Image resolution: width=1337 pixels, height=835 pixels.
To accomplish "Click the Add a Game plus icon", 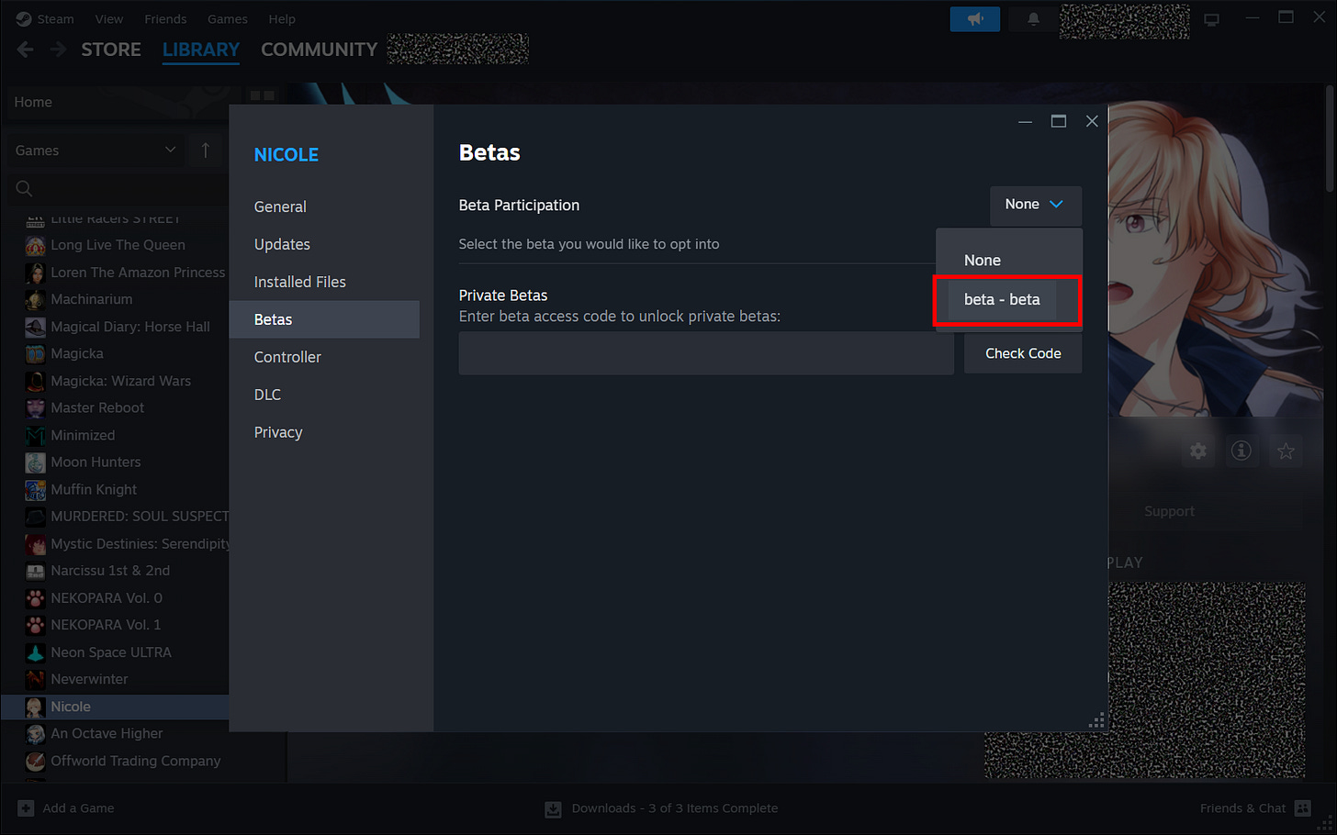I will coord(26,808).
